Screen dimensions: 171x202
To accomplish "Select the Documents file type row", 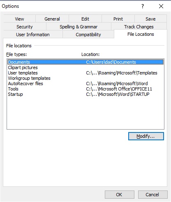I will tap(85, 62).
